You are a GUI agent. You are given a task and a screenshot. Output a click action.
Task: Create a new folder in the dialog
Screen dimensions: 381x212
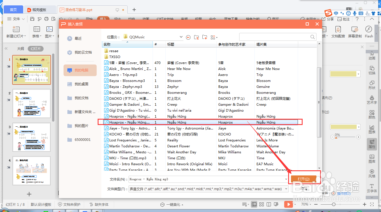(x=205, y=37)
